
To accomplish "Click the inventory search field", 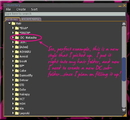I will click(65, 14).
